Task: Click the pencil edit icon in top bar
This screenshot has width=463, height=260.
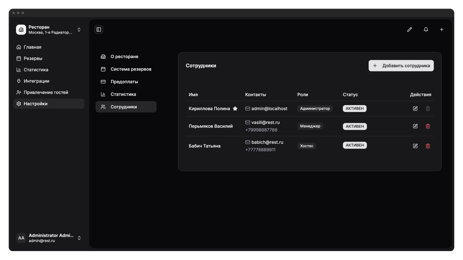Action: click(x=409, y=30)
